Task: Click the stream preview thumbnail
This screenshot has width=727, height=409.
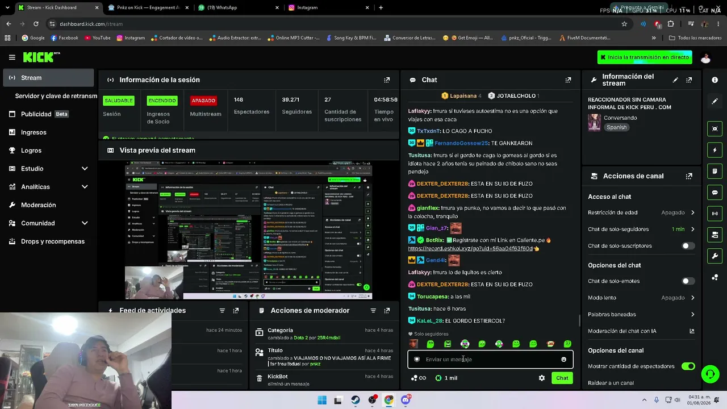Action: point(249,229)
